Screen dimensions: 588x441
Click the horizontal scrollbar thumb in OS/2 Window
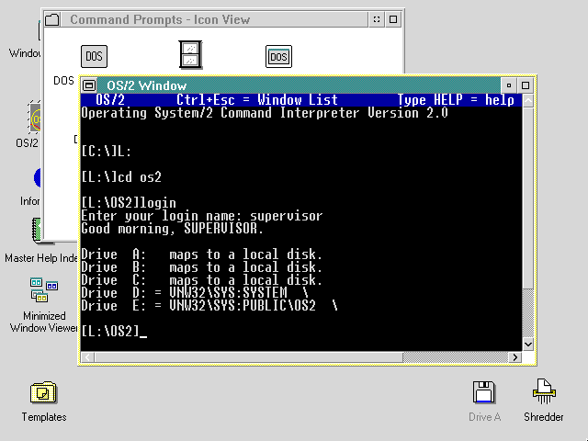[249, 357]
